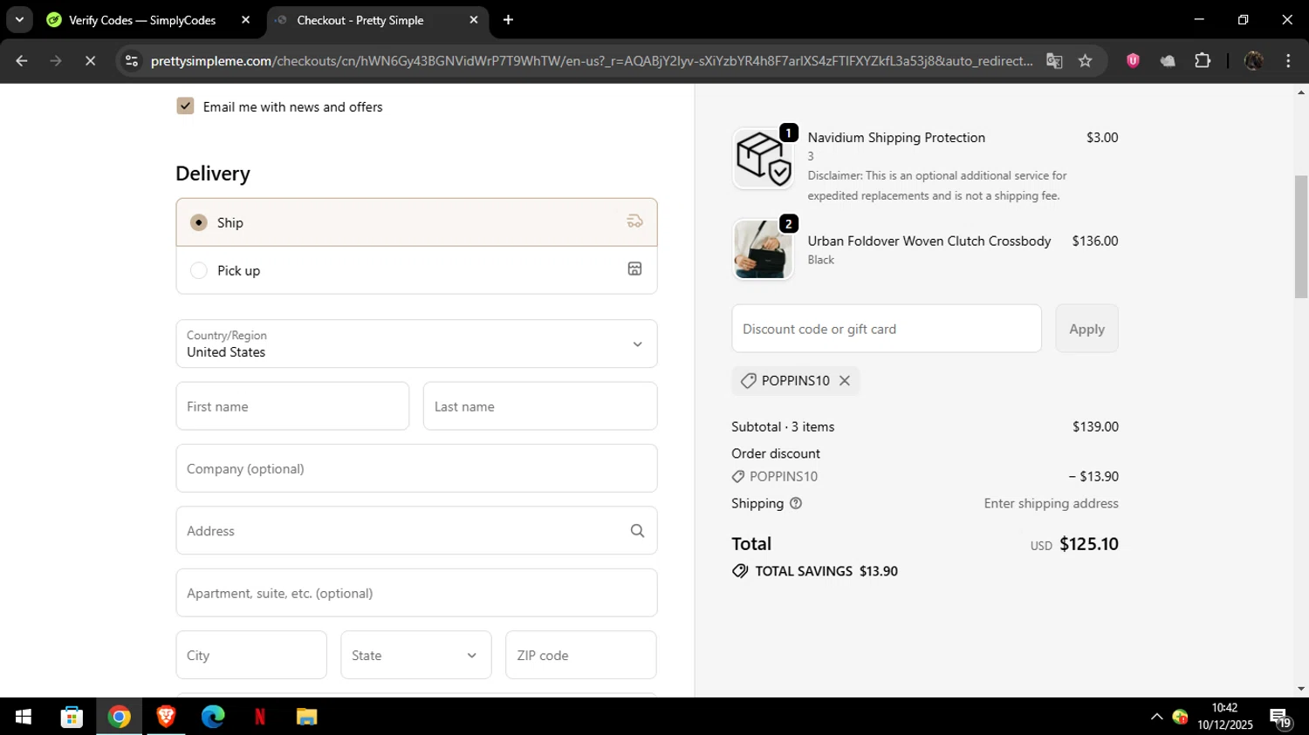Focus the Address field
This screenshot has height=735, width=1309.
[416, 530]
